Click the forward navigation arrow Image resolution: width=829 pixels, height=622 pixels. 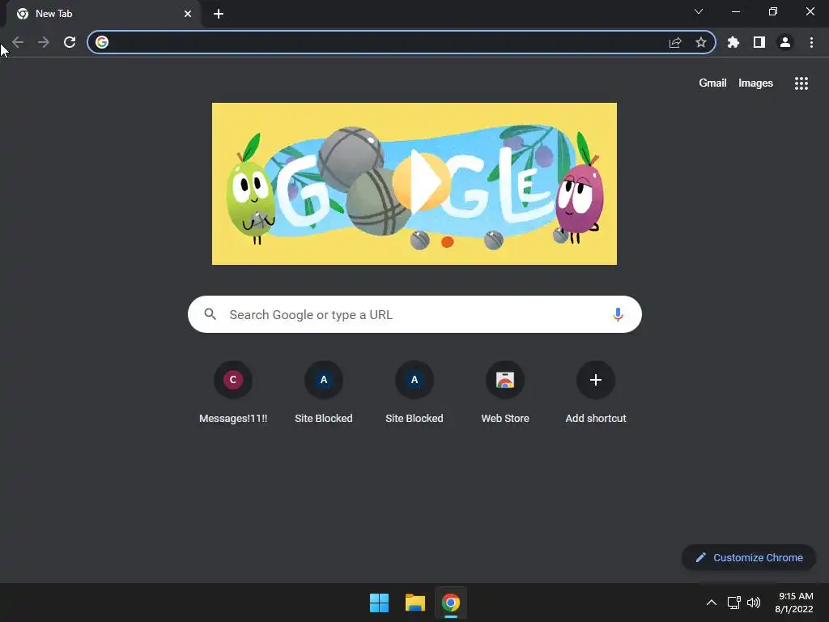tap(44, 42)
